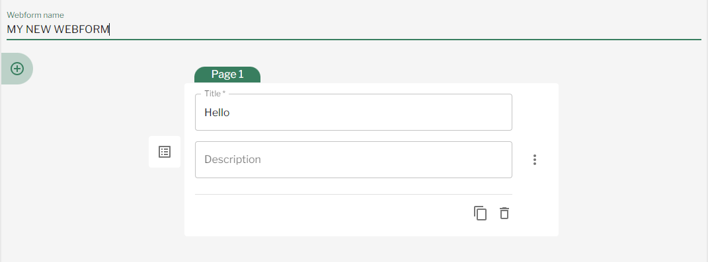Click the green Page 1 label

(x=227, y=75)
